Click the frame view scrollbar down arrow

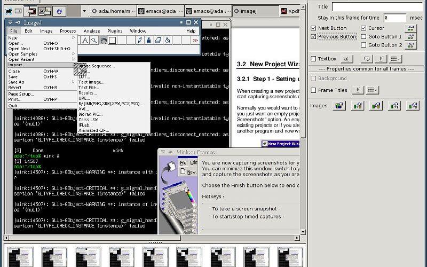[x=303, y=232]
